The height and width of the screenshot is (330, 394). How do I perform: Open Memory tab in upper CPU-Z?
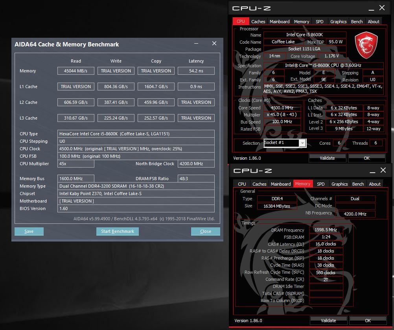[x=302, y=22]
